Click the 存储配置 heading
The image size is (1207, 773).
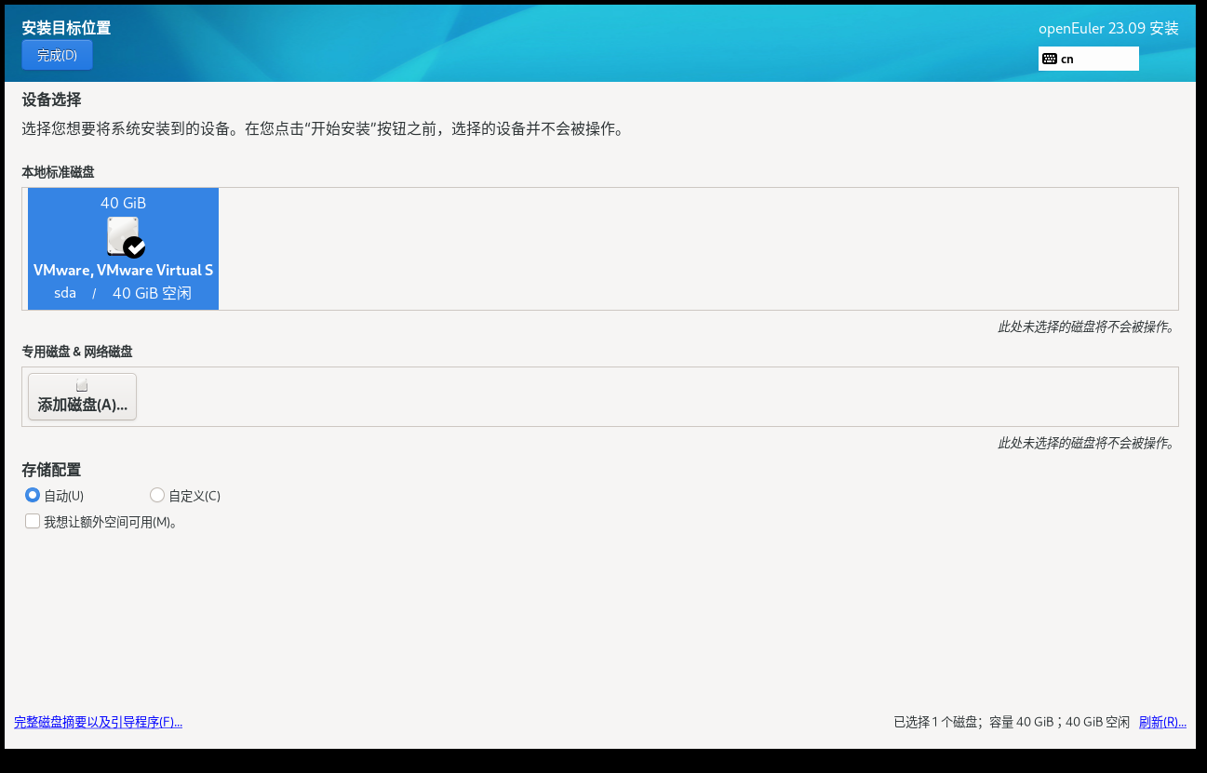(x=51, y=470)
